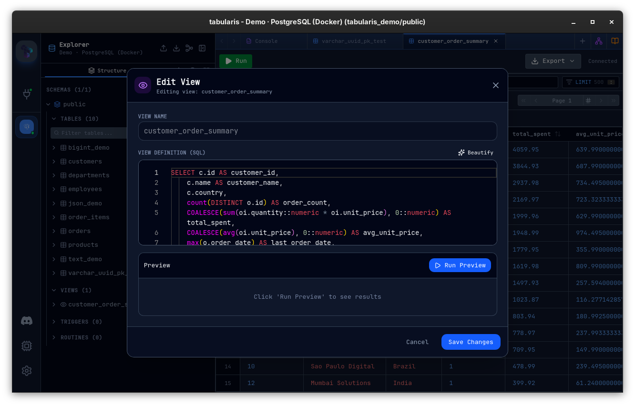Click the India country cell
This screenshot has height=406, width=635.
tap(413, 383)
